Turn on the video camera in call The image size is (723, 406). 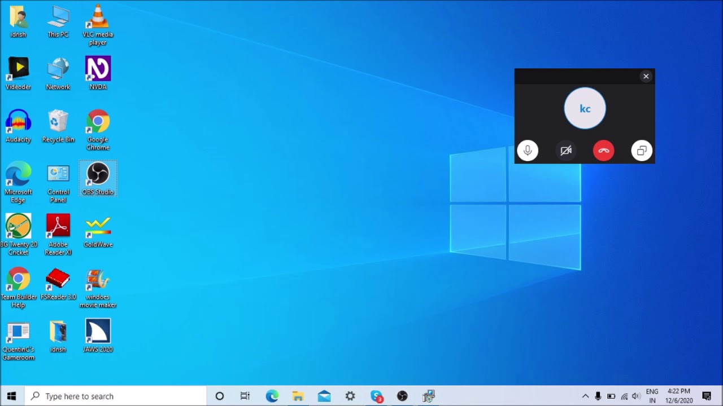point(566,151)
